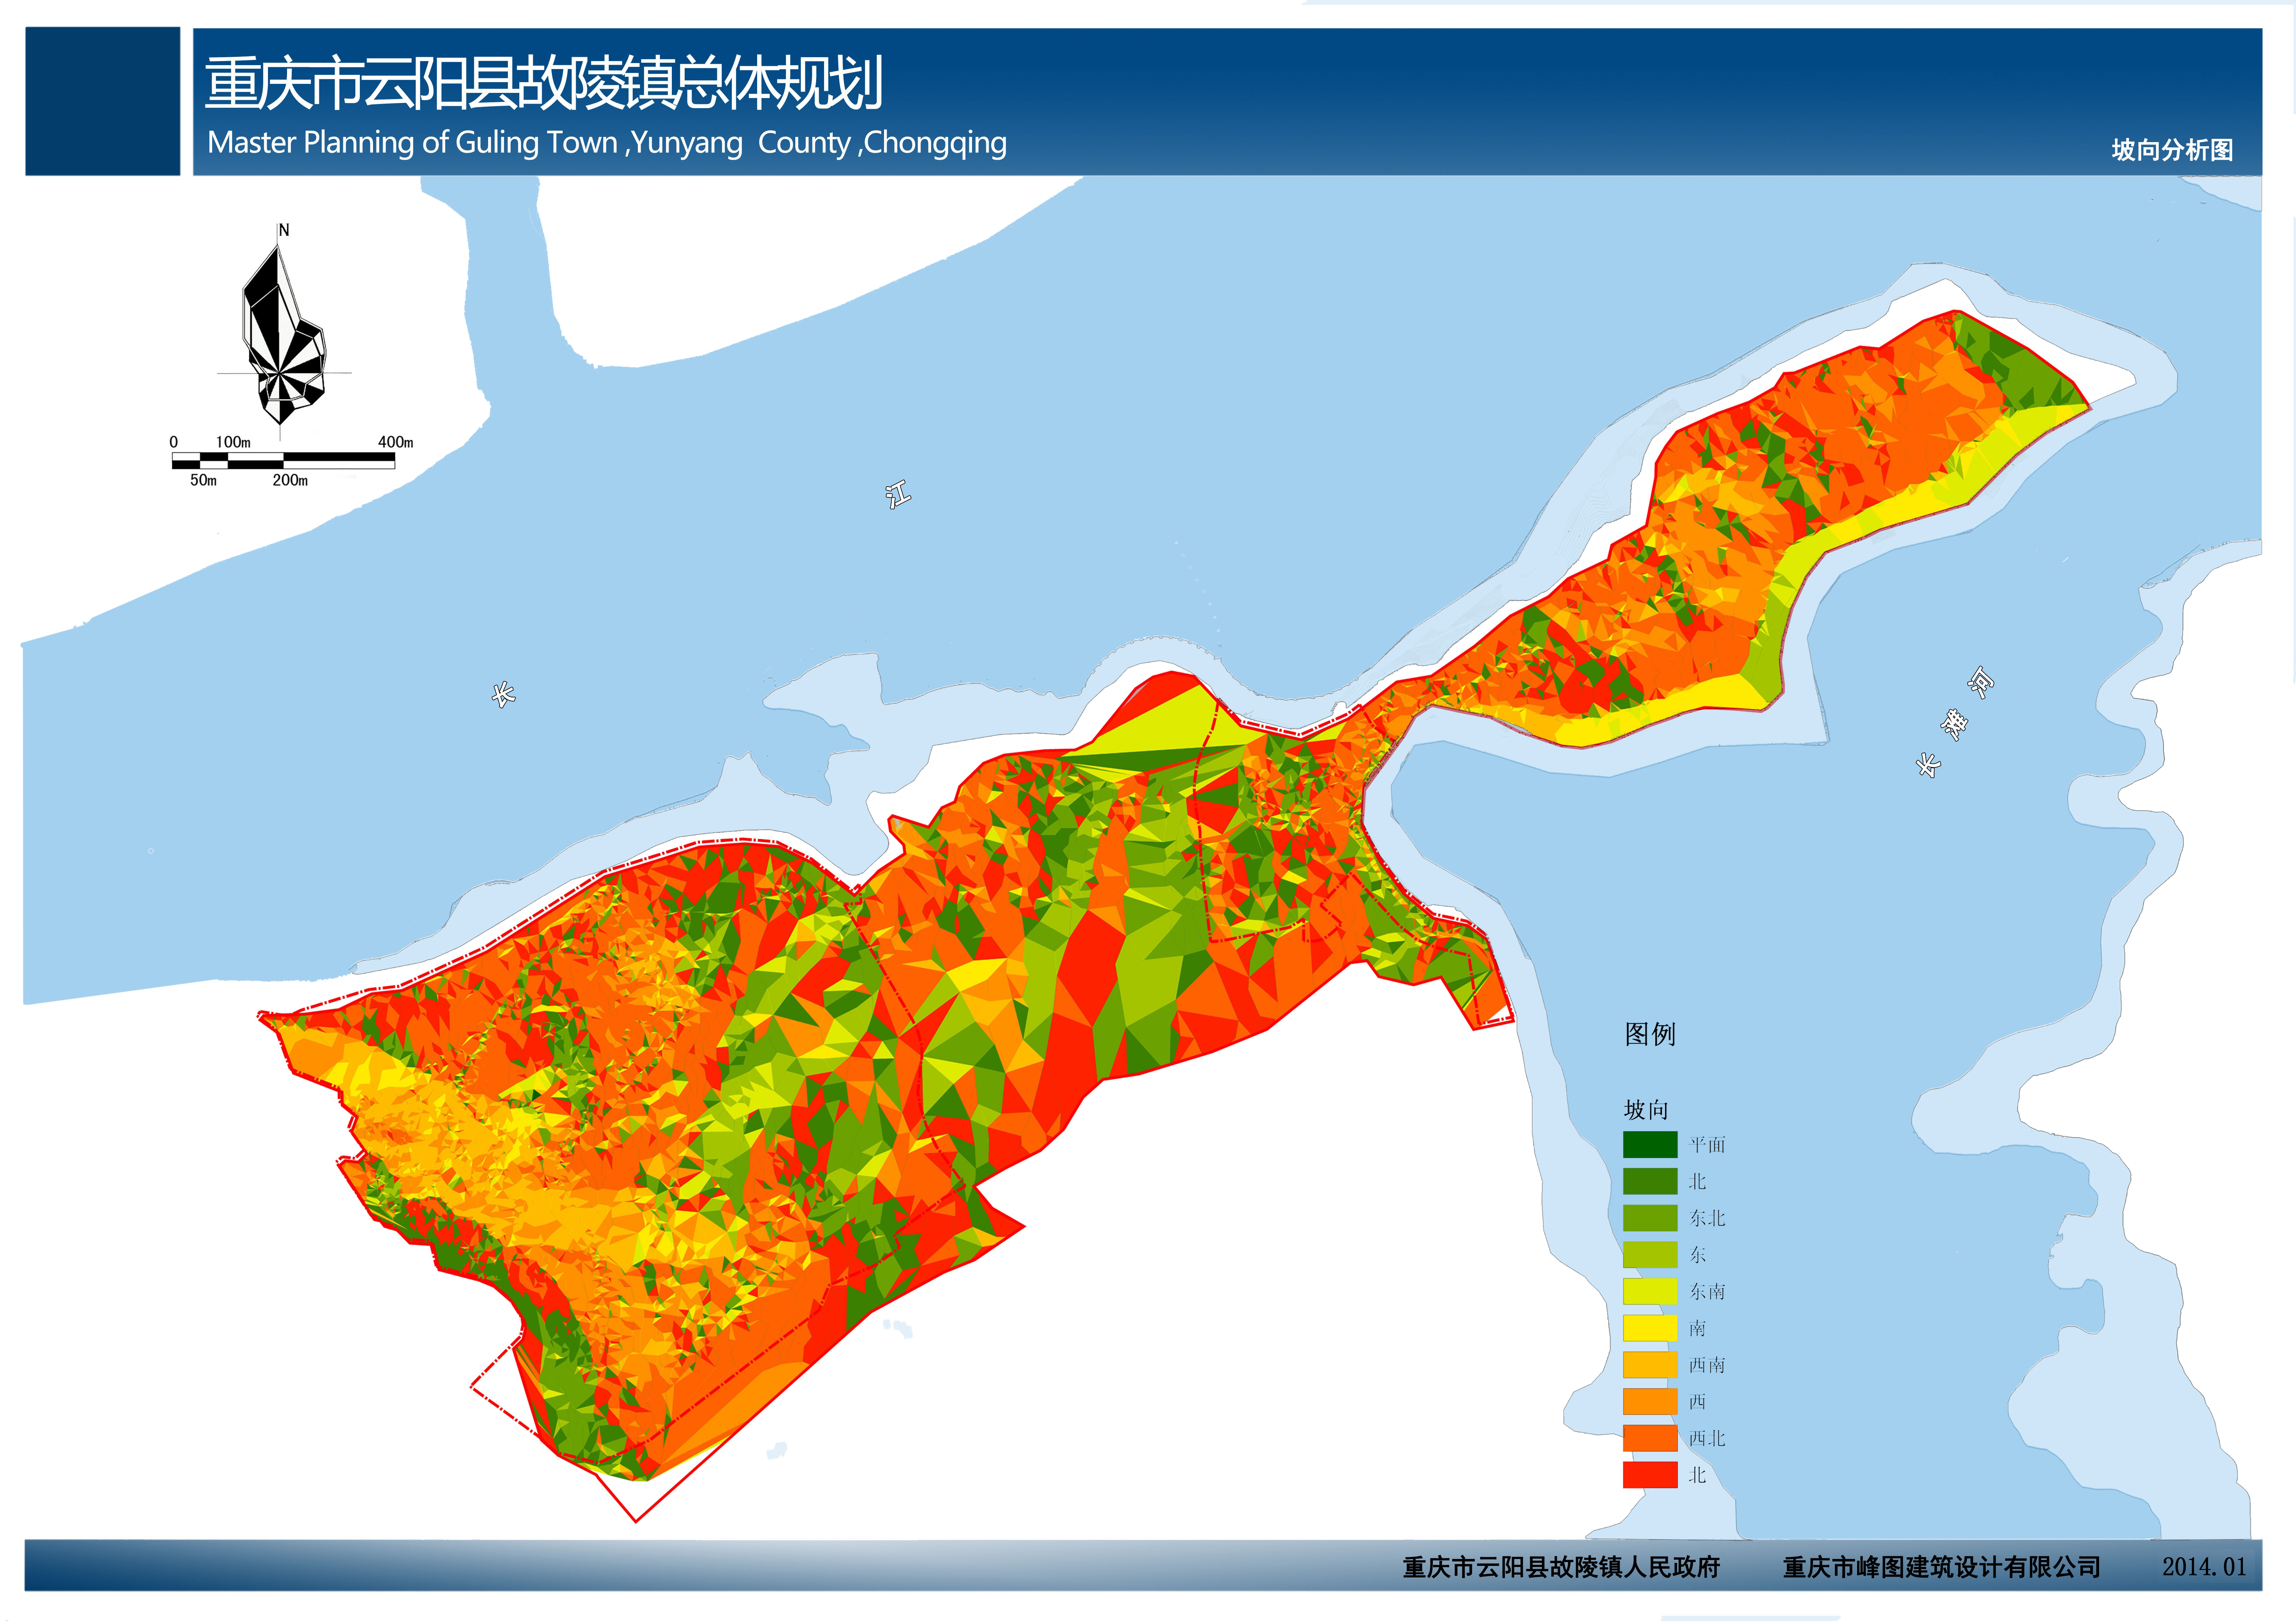Click the title 重庆市云阳县故陵镇总体规划

(544, 83)
